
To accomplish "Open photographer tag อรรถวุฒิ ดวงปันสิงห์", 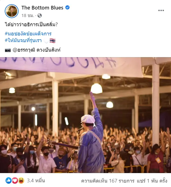I will click(37, 50).
